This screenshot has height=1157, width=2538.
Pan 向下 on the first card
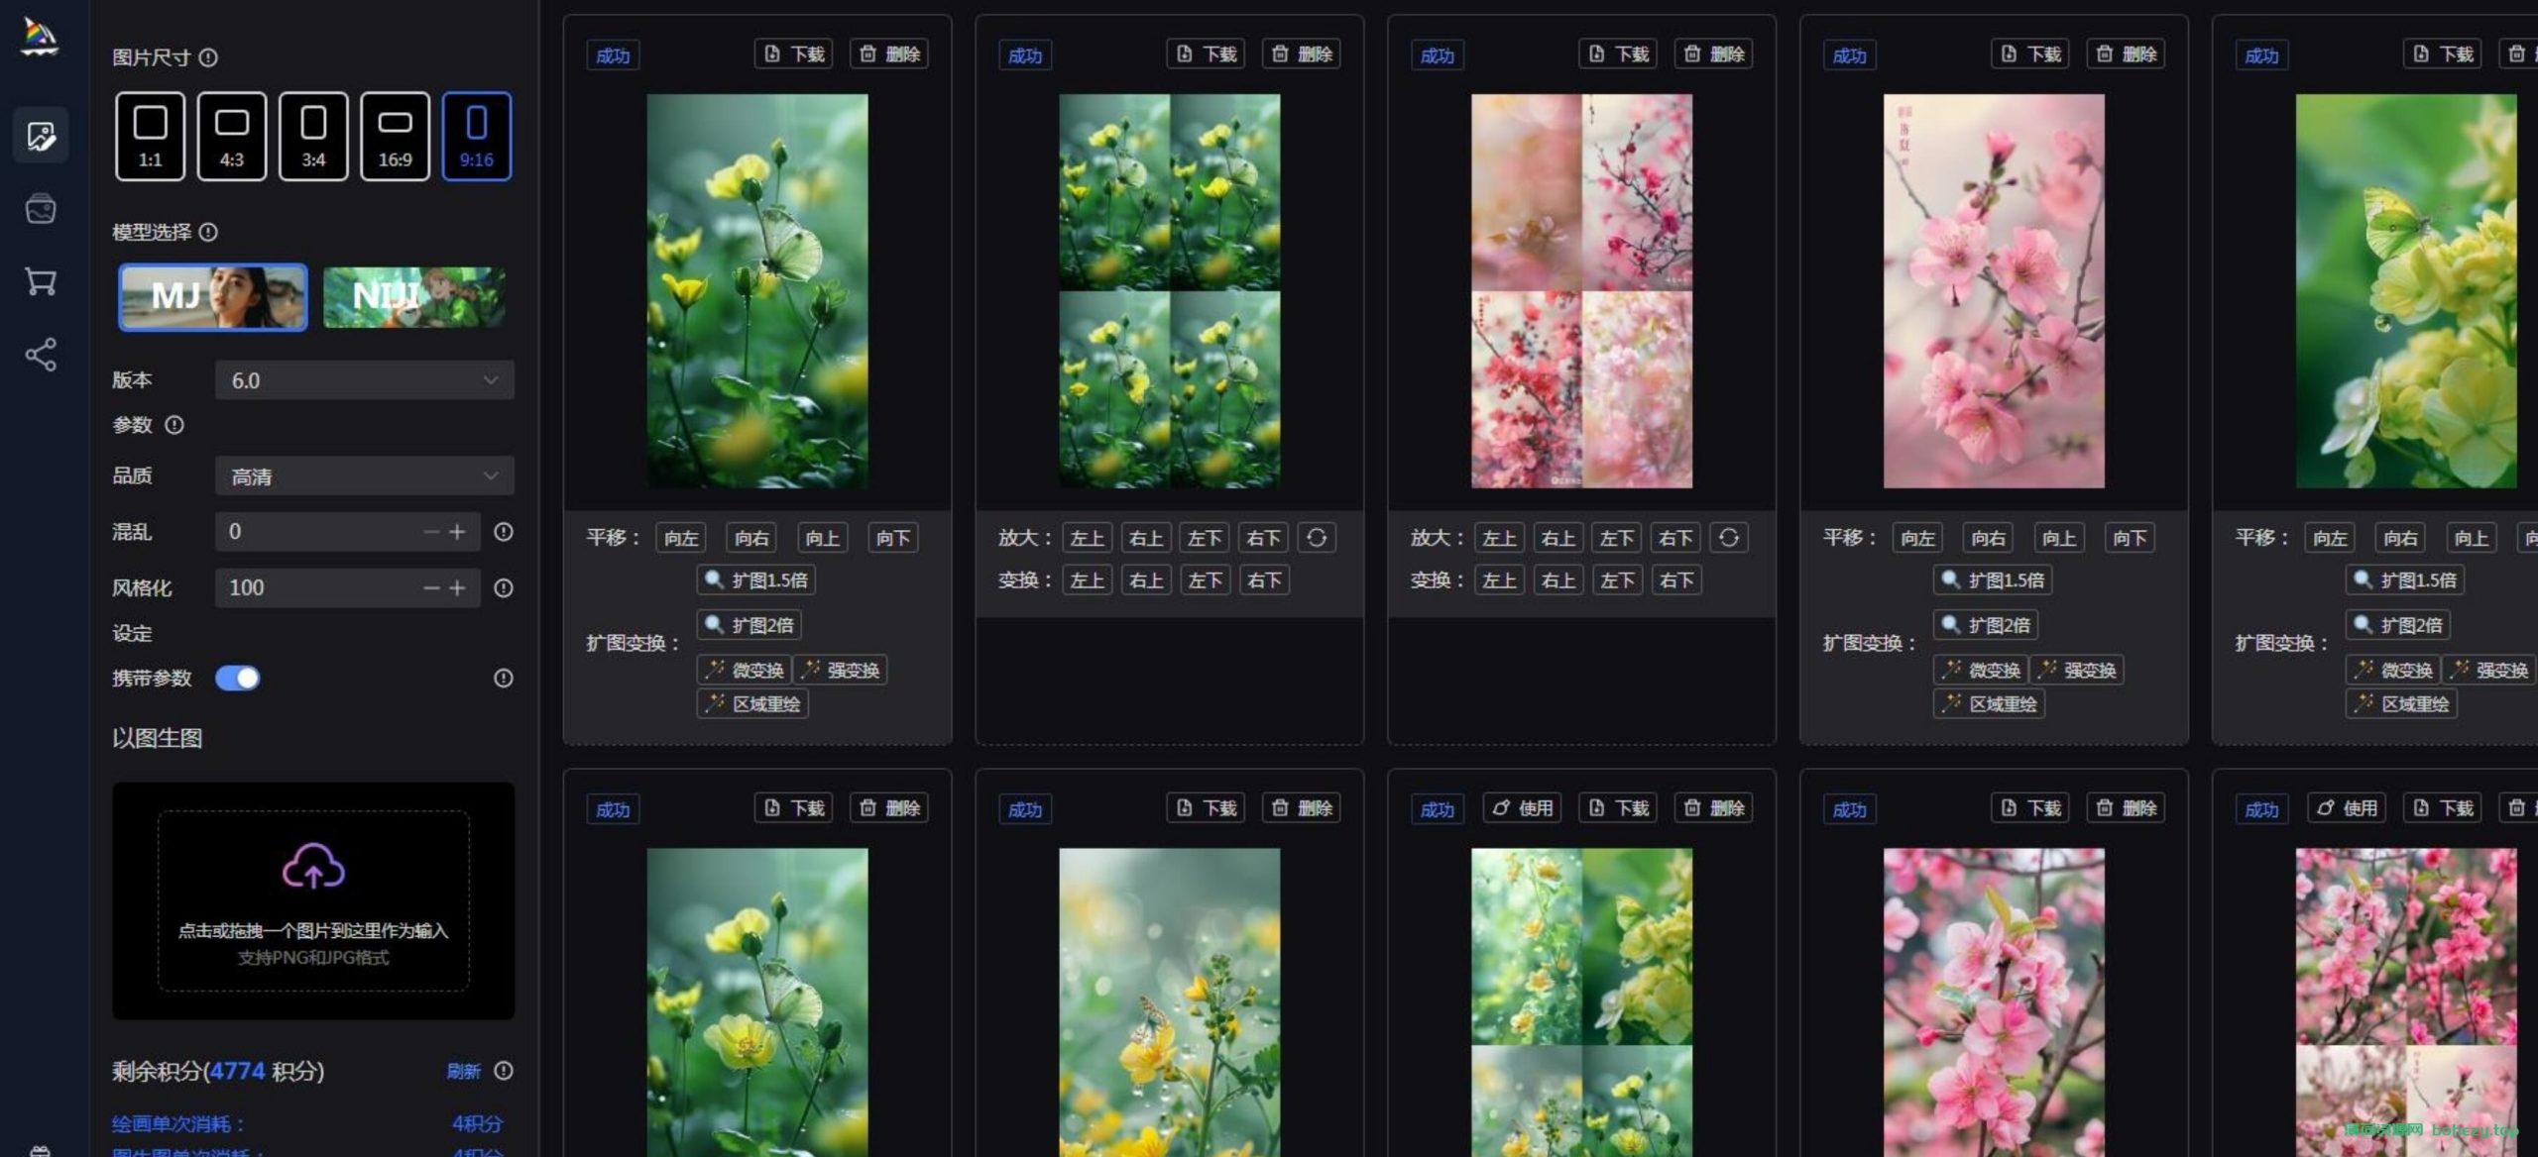click(x=893, y=538)
